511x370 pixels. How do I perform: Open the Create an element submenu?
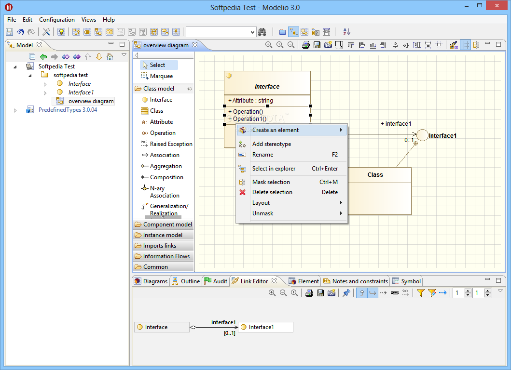click(292, 130)
